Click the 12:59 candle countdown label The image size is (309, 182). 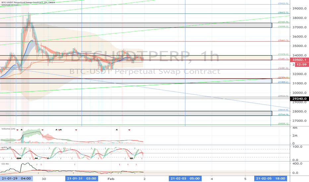tap(302, 65)
